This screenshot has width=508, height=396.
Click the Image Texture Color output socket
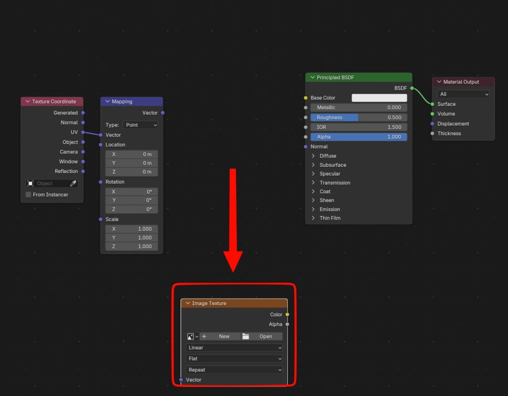coord(287,315)
